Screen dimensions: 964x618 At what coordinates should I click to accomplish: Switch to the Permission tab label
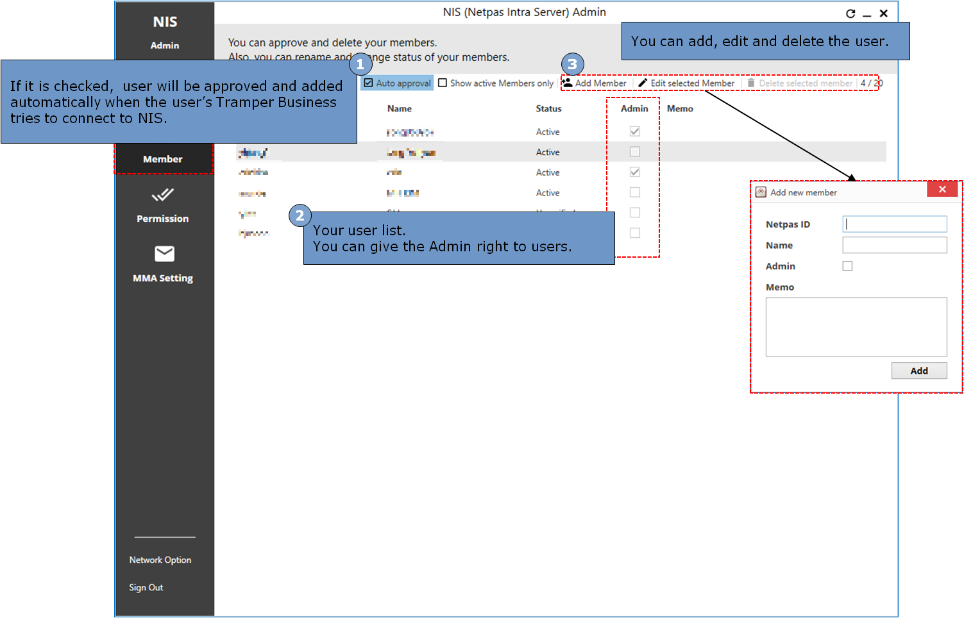tap(163, 219)
